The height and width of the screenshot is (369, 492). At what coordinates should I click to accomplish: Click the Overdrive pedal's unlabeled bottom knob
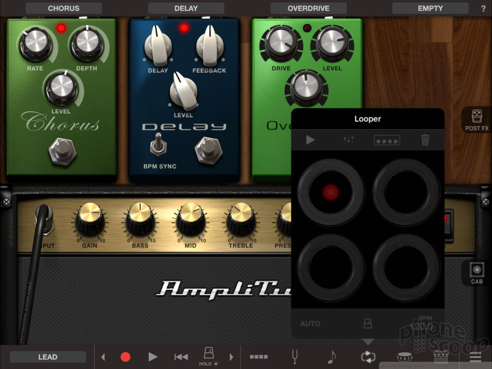pos(306,87)
